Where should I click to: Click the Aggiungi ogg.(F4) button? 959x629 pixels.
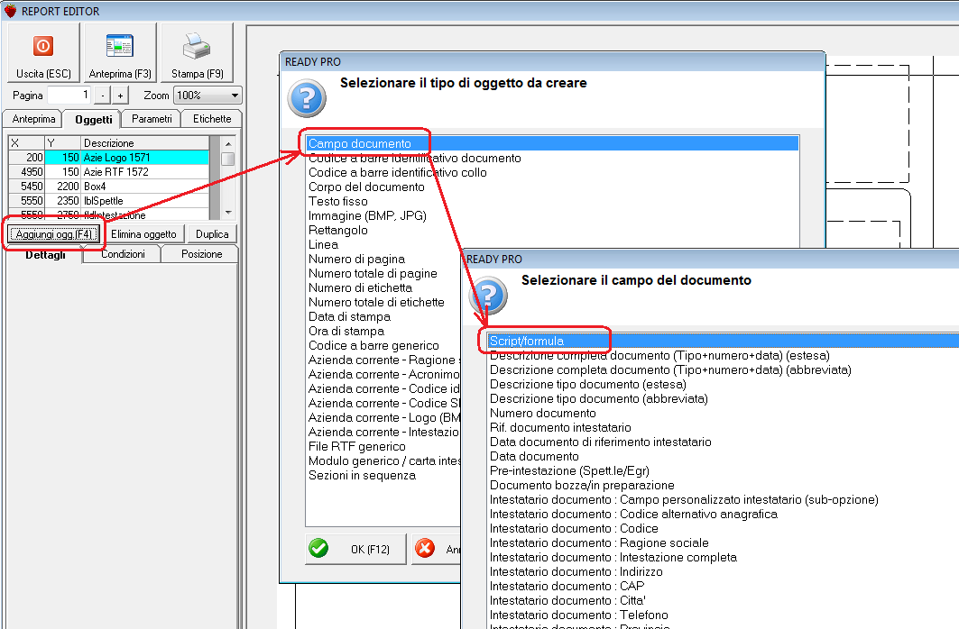click(x=54, y=233)
